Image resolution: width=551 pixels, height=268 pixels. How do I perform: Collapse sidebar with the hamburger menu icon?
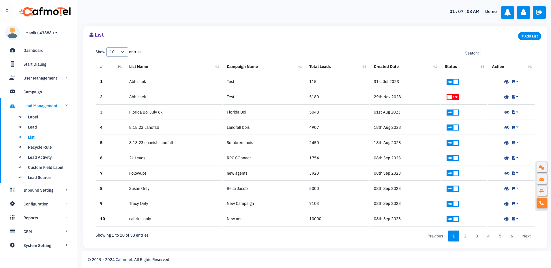7,12
